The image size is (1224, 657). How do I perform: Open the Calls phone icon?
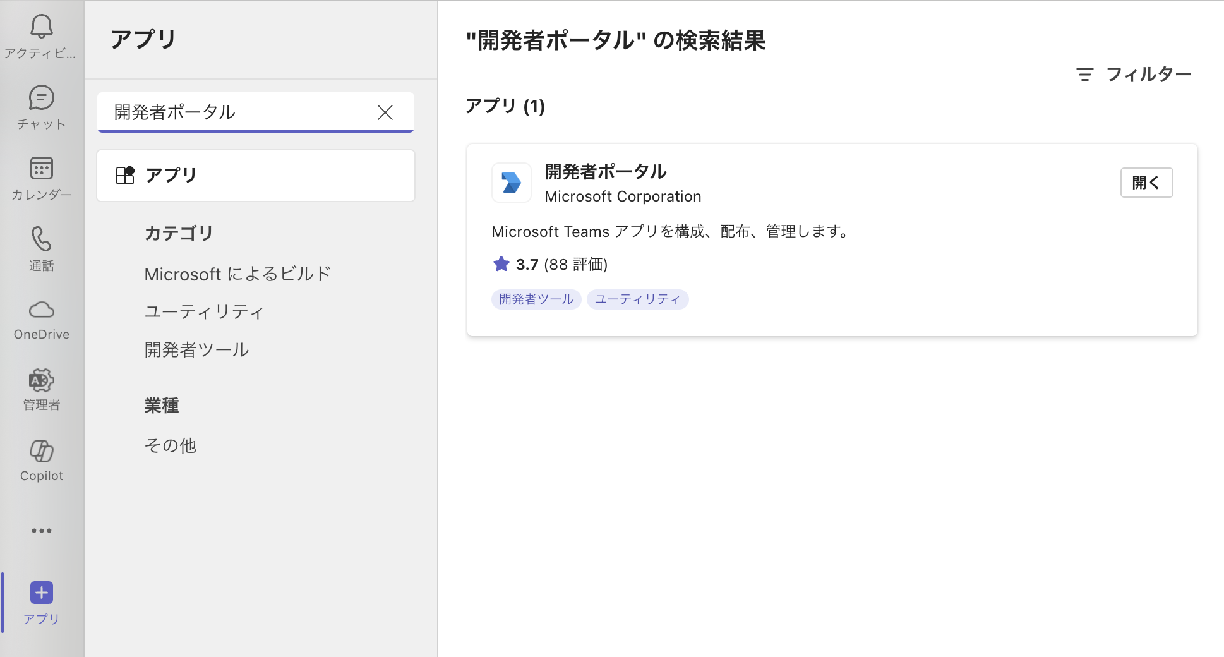[x=41, y=240]
